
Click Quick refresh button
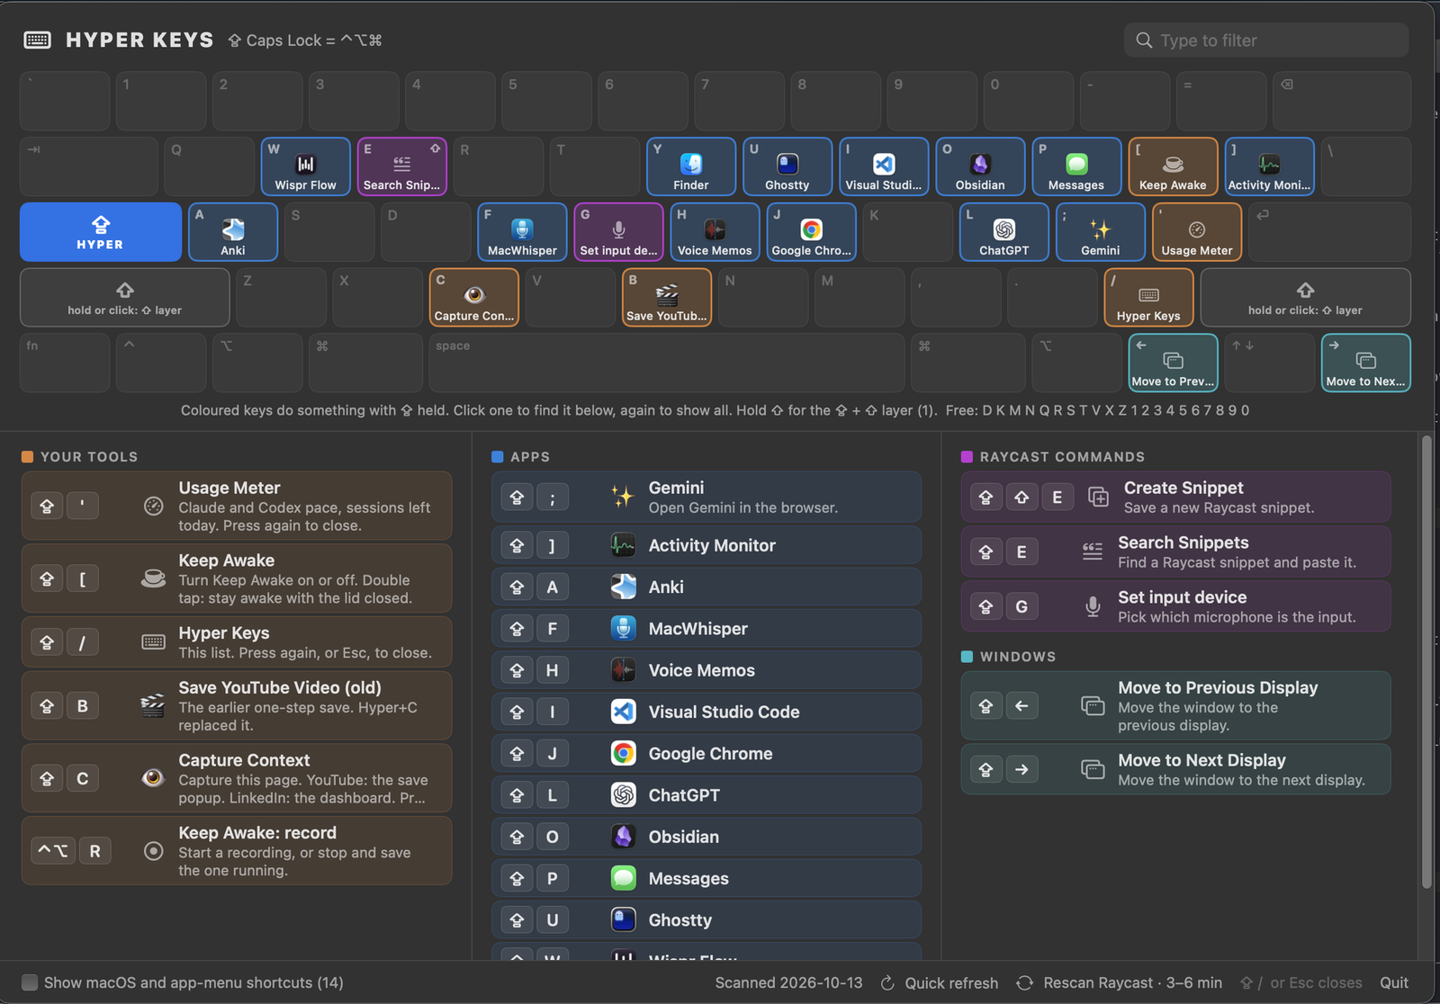tap(939, 982)
